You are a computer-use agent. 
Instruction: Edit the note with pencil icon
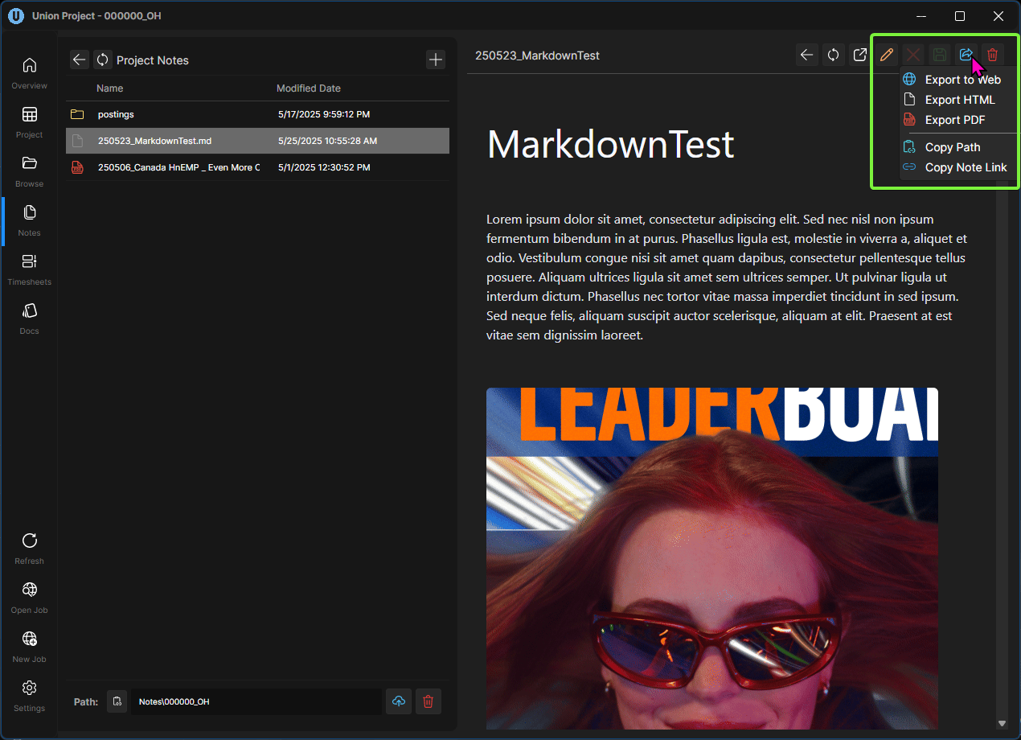(887, 55)
